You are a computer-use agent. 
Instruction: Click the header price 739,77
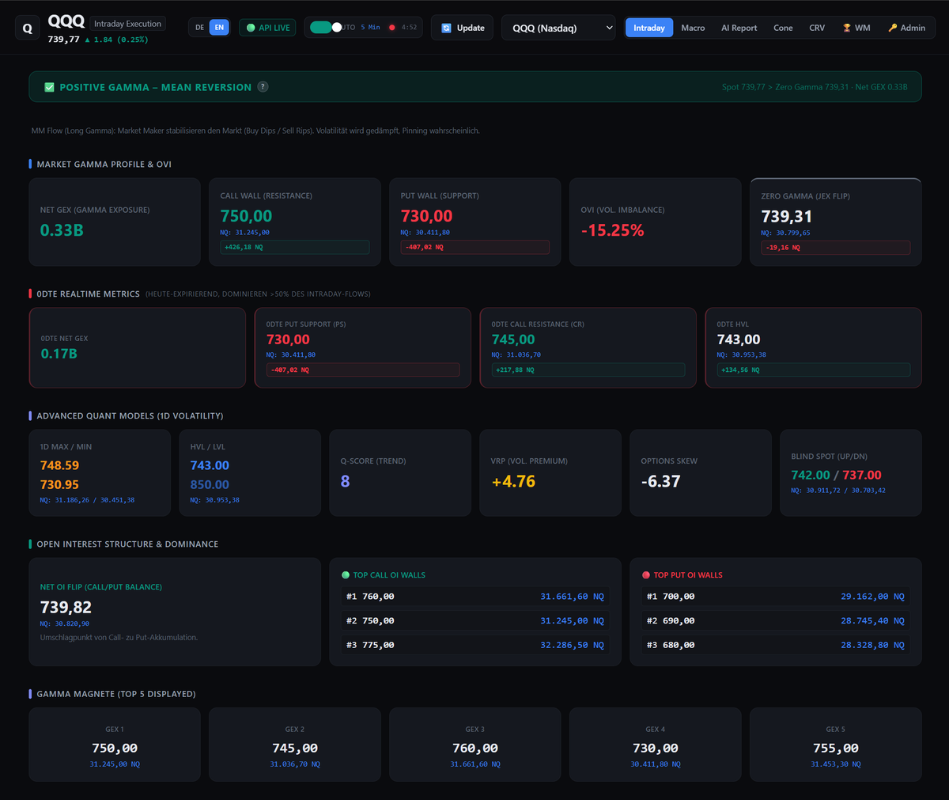[63, 40]
